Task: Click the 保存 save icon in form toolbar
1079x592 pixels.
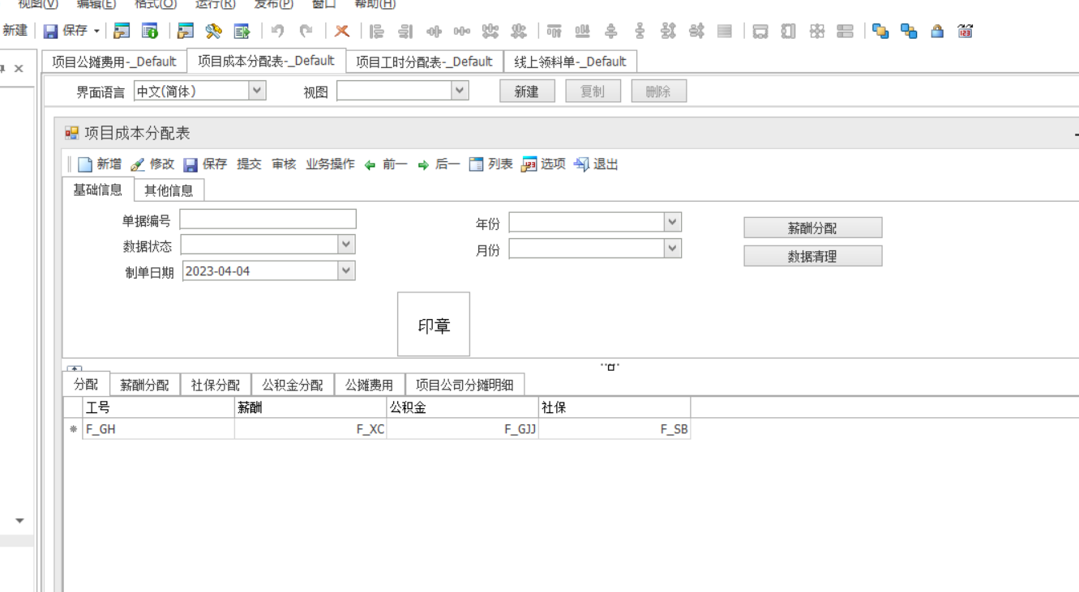Action: [x=191, y=164]
